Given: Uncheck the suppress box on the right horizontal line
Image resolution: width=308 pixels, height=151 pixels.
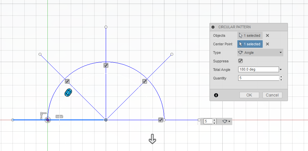Looking at the screenshot, I should [161, 120].
